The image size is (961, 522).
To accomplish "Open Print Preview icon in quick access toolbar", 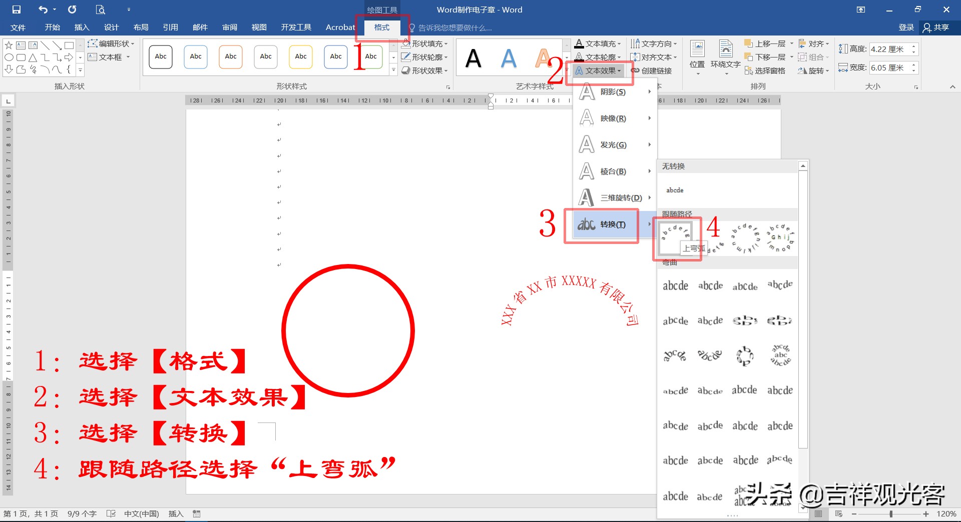I will [100, 9].
